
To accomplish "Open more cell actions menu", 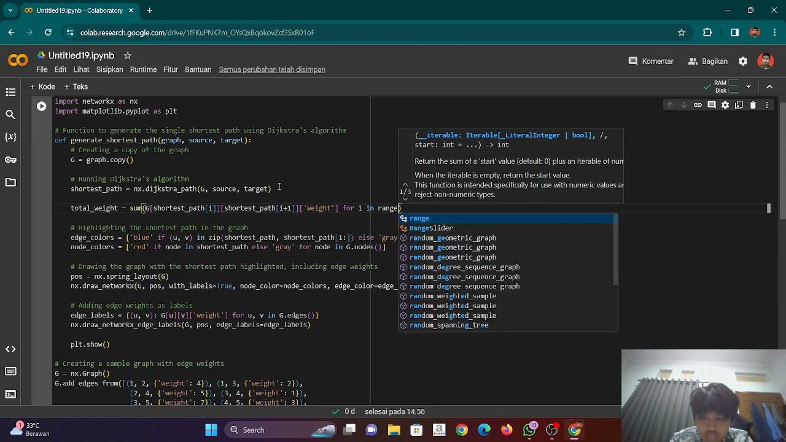I will 767,105.
